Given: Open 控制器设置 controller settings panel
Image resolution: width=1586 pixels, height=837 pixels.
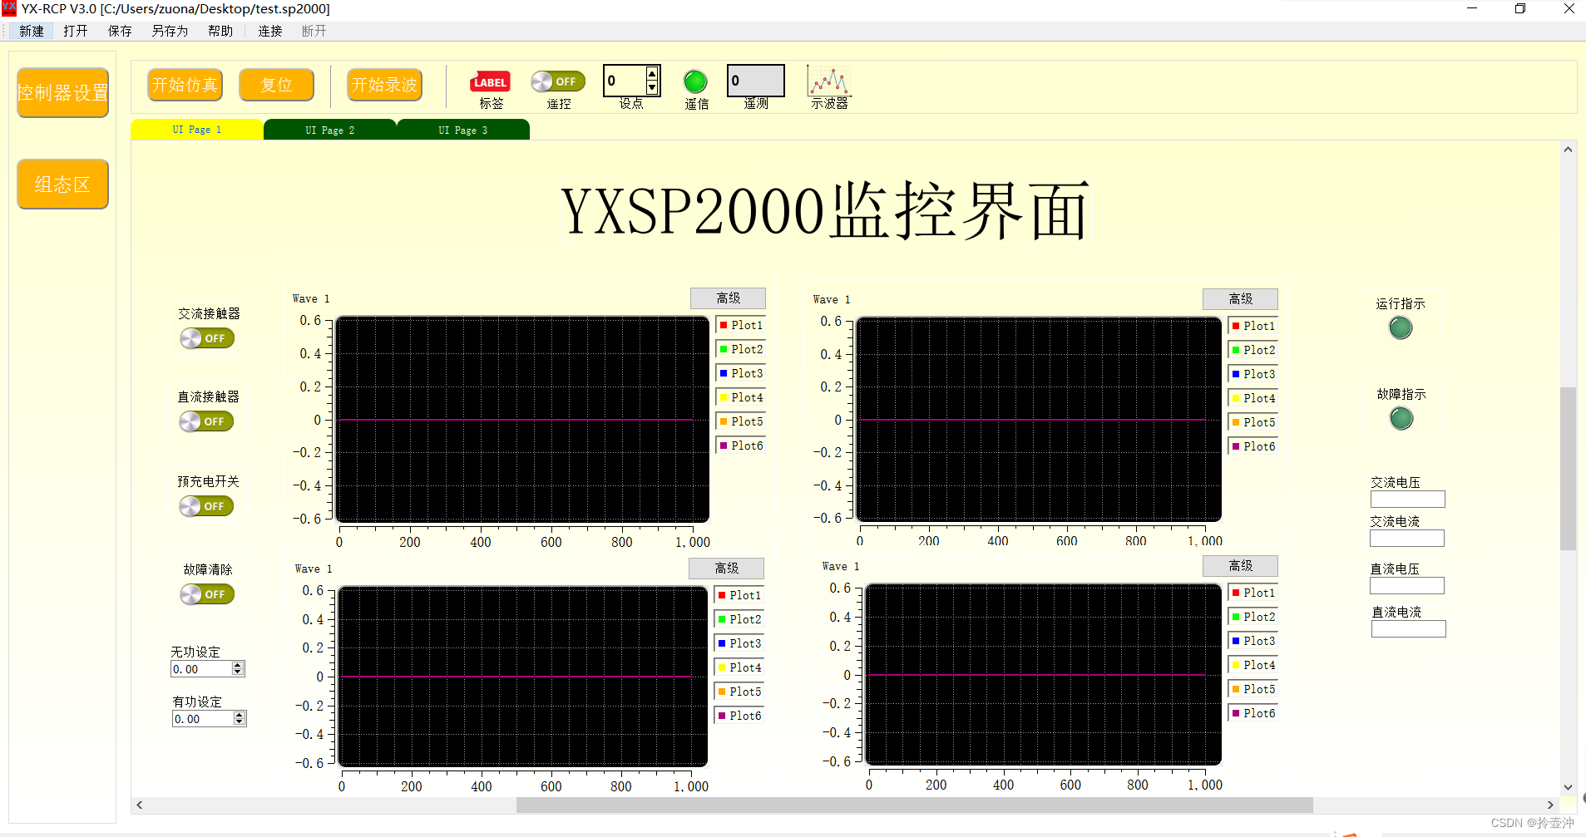Looking at the screenshot, I should click(x=62, y=91).
